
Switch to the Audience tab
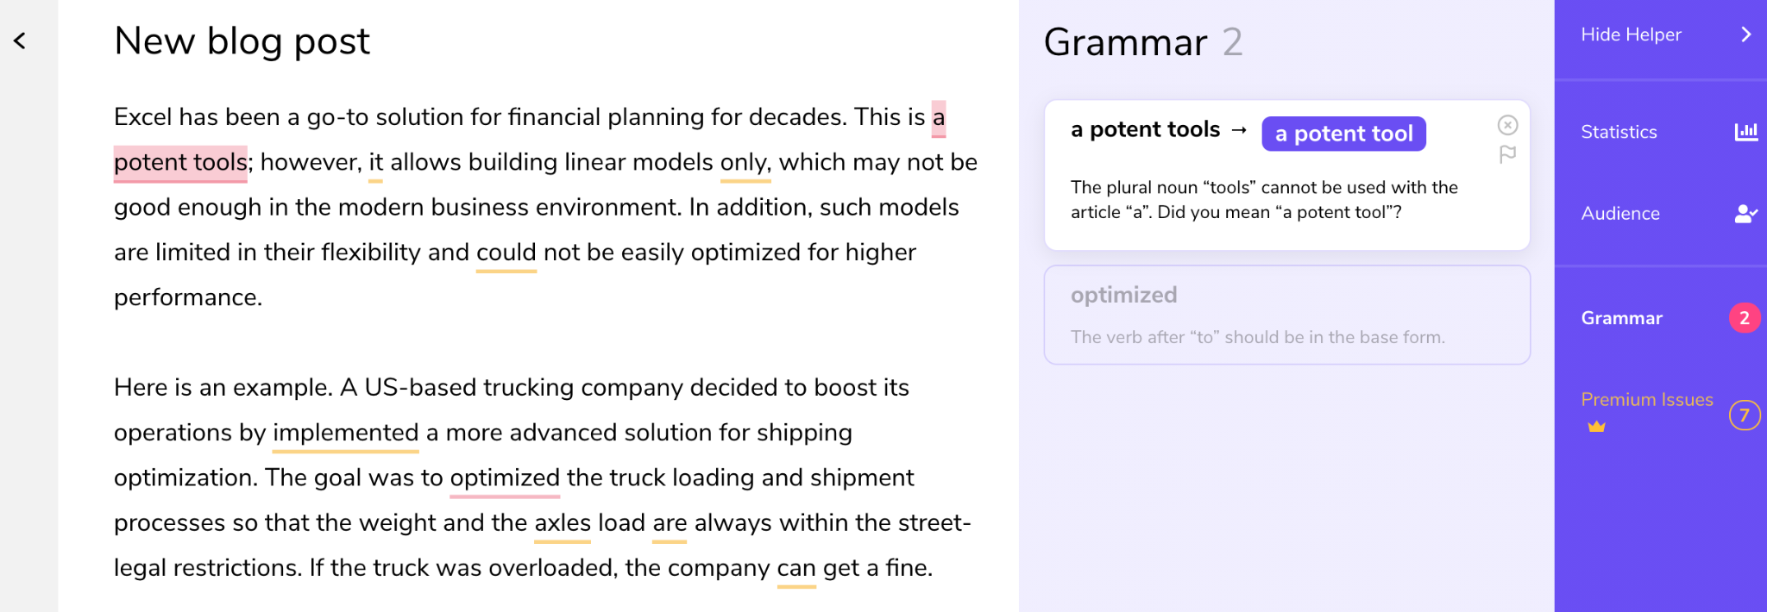point(1620,214)
